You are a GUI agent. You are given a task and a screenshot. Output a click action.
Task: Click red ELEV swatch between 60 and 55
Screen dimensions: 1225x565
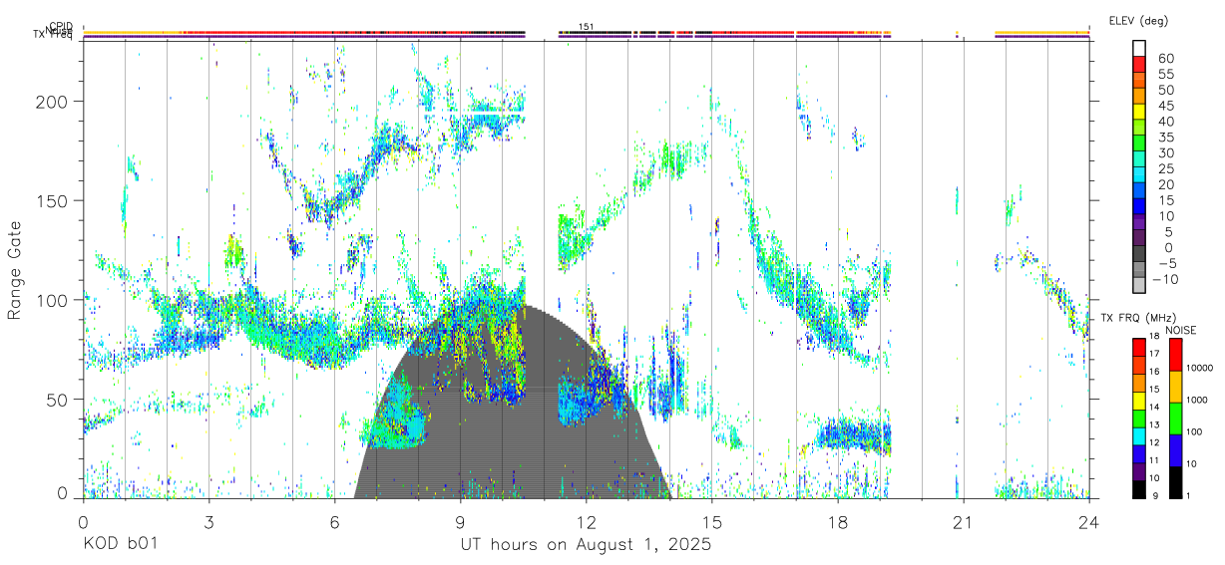(x=1139, y=64)
